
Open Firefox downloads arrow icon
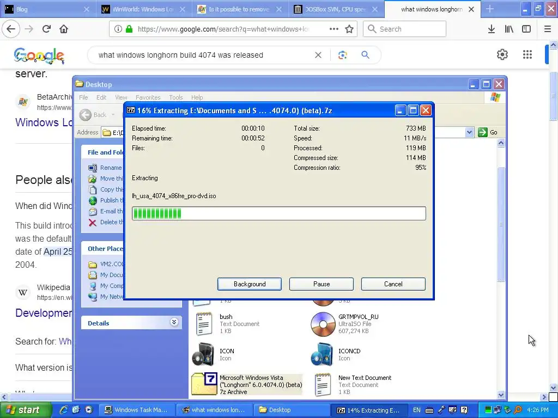pos(492,29)
